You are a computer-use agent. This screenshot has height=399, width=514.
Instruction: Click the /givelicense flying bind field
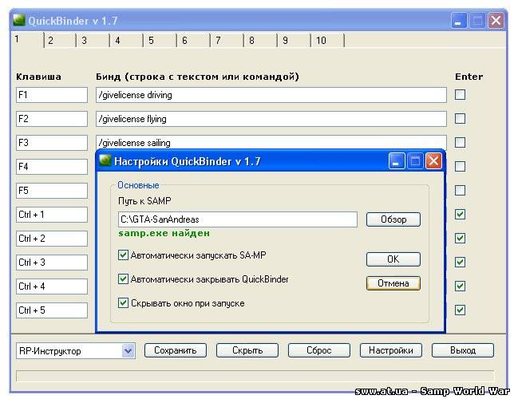[271, 119]
